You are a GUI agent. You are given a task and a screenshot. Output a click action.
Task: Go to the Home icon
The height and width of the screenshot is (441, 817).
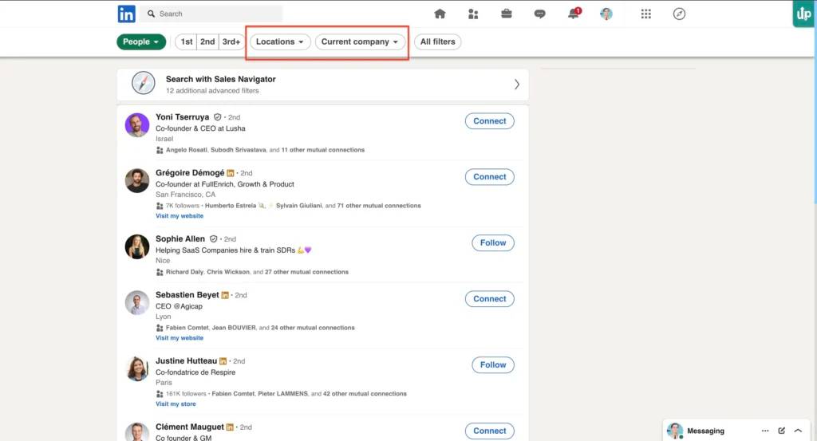pos(440,14)
